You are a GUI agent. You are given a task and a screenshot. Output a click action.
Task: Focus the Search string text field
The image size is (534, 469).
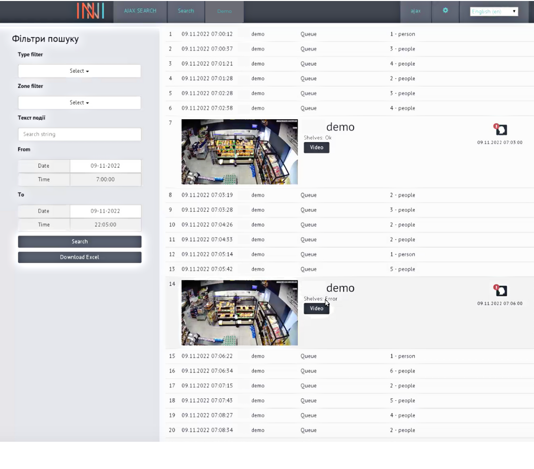pos(80,134)
